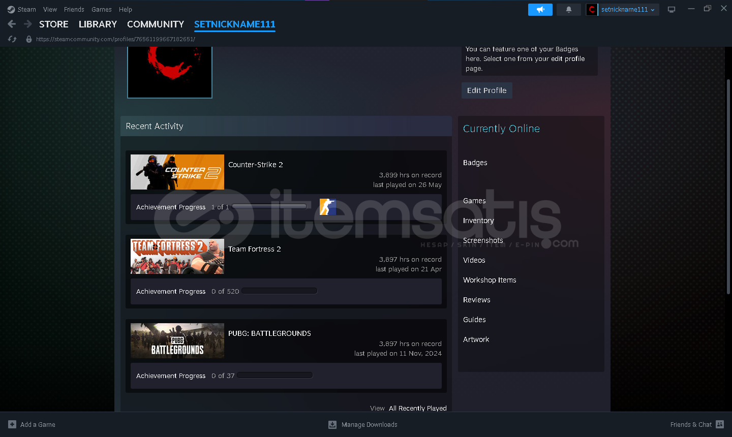Click the Team Fortress 2 banner image
Screen dimensions: 732x437
(177, 256)
